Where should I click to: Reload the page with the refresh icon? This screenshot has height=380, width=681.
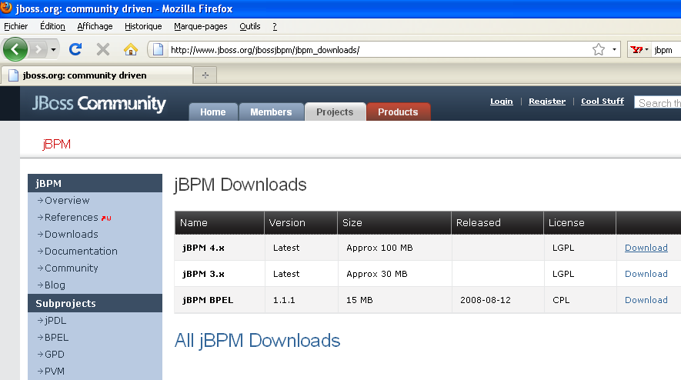pyautogui.click(x=75, y=49)
